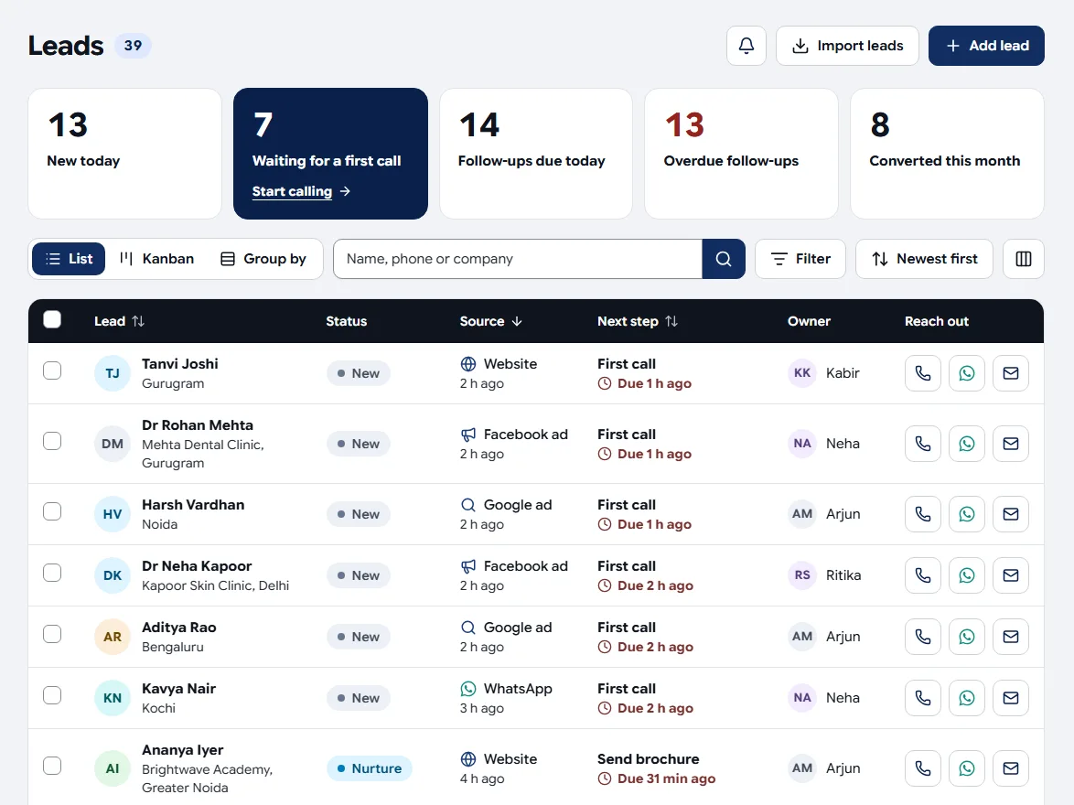
Task: Call Kavya Nair by phone
Action: point(923,698)
